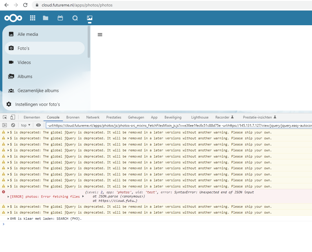Click the Albums sidebar icon

tap(11, 76)
